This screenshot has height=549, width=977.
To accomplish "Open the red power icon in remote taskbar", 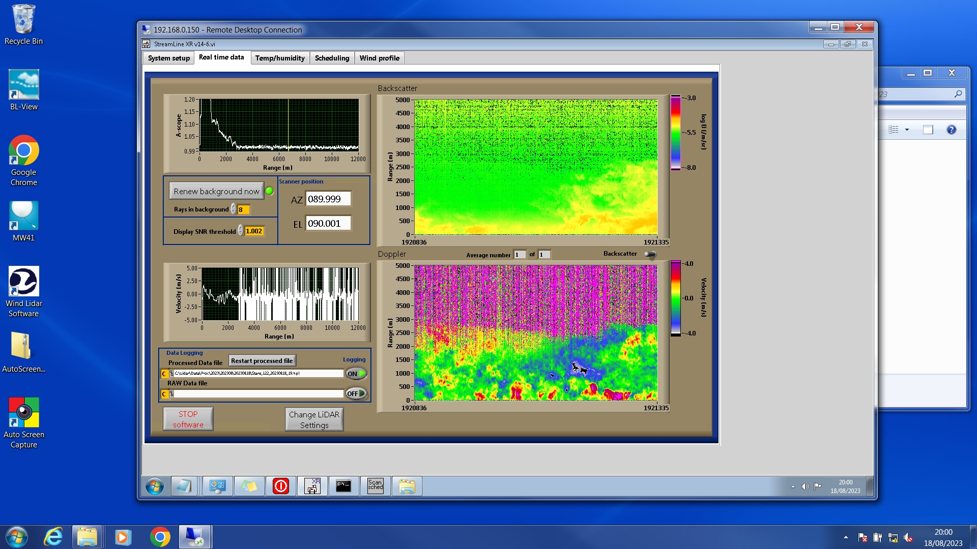I will (281, 486).
